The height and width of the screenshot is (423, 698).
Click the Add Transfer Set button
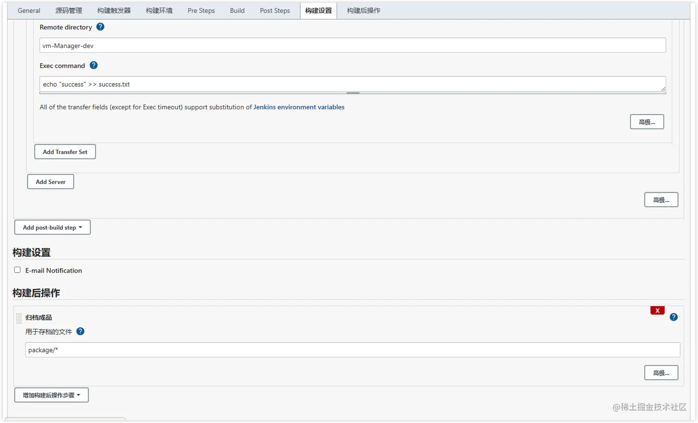click(65, 152)
